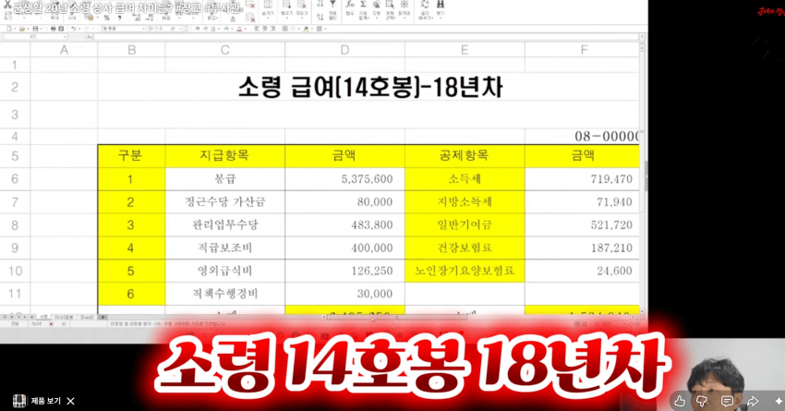Dislike the video with thumbs-down icon
This screenshot has width=785, height=411.
702,401
